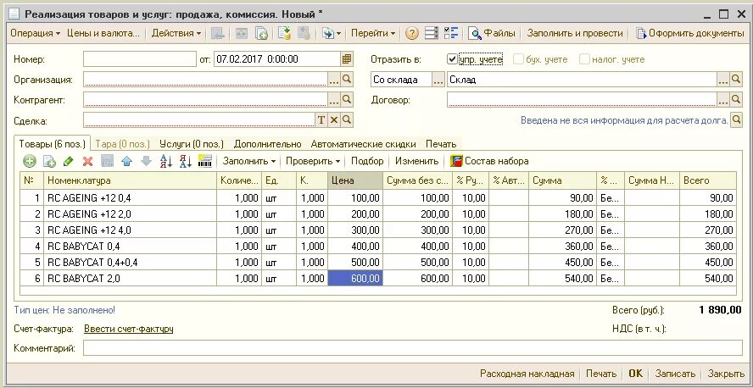The width and height of the screenshot is (753, 388).
Task: Move row down with gray arrow icon
Action: coord(146,161)
